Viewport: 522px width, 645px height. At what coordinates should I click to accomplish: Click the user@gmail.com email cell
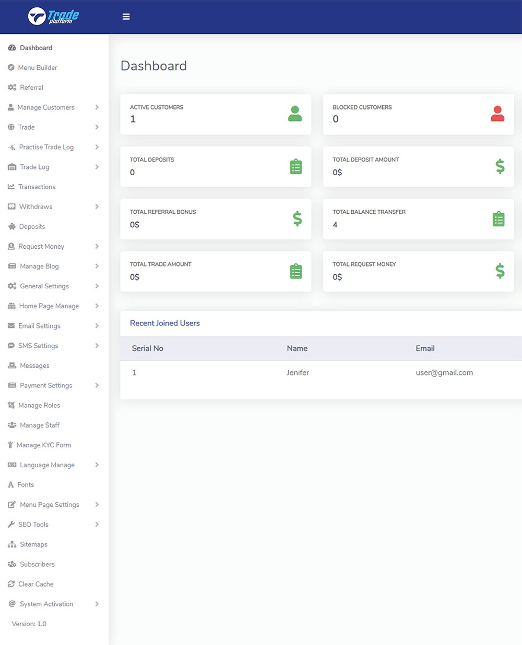tap(444, 373)
